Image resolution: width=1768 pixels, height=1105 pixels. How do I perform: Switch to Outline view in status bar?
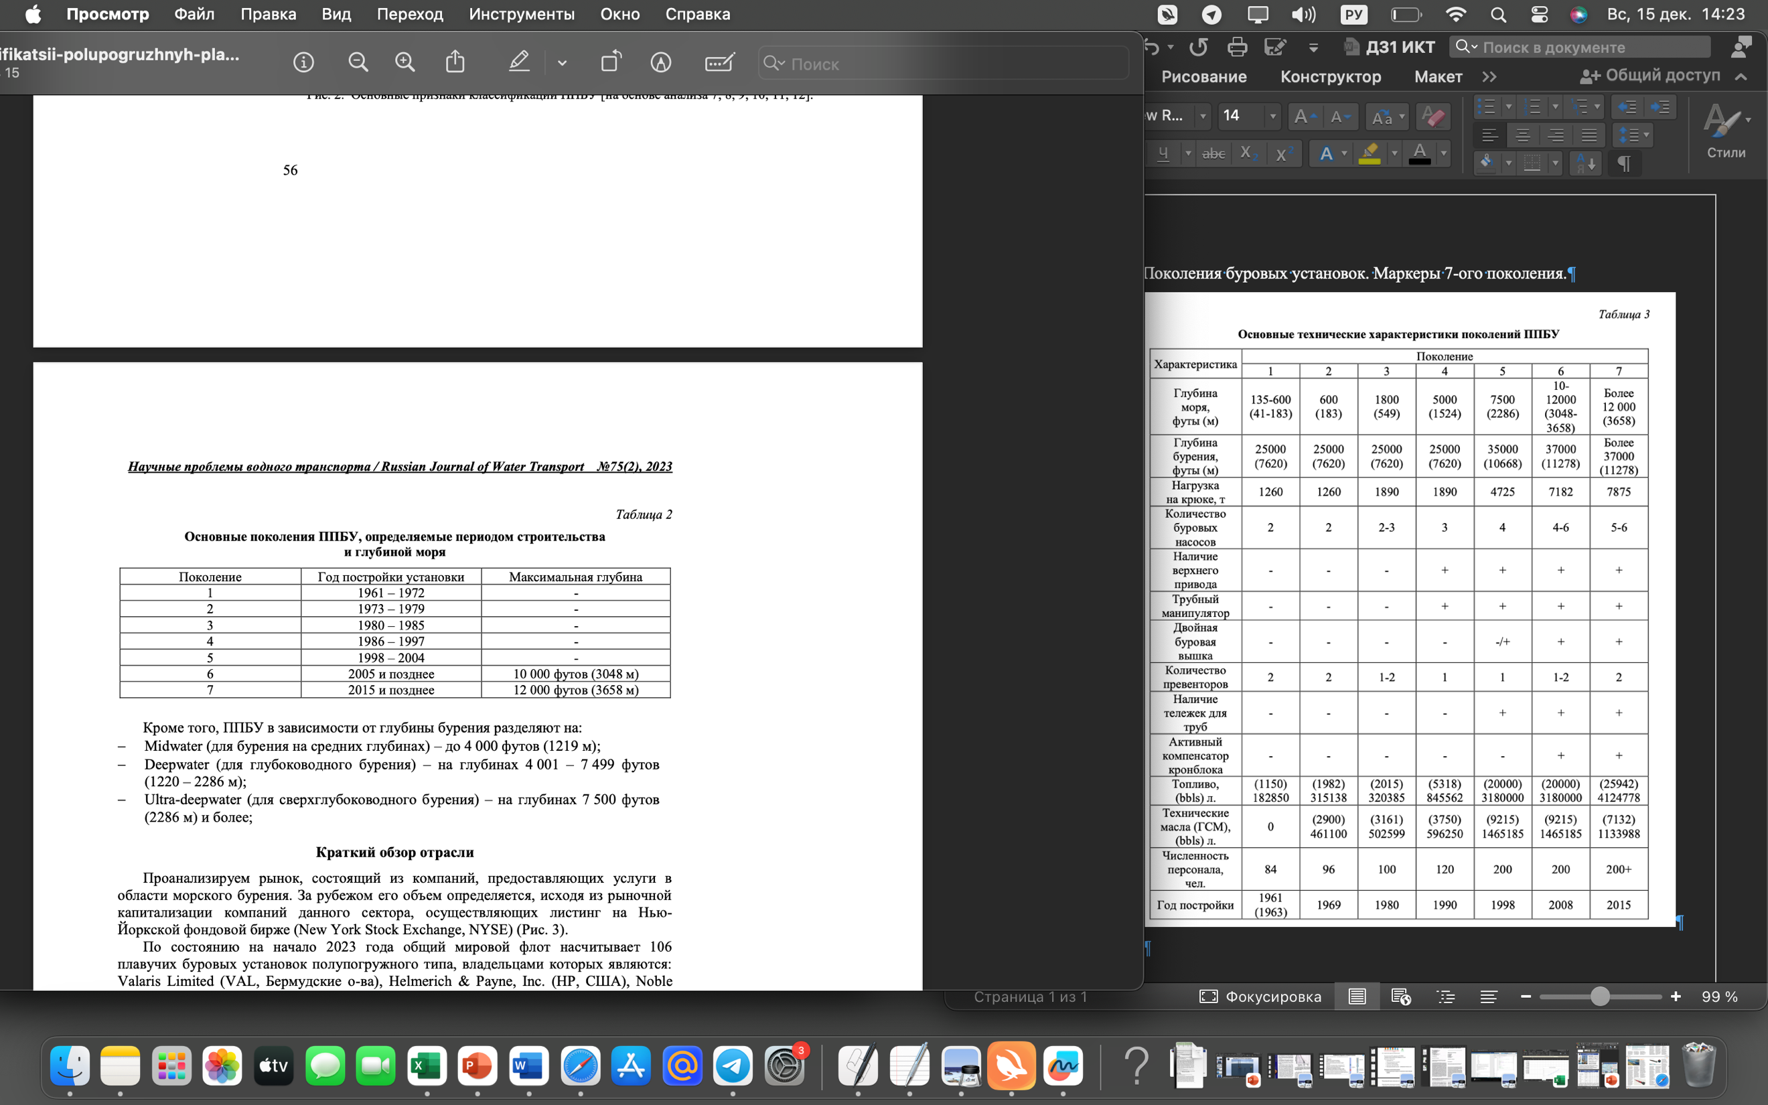point(1445,996)
